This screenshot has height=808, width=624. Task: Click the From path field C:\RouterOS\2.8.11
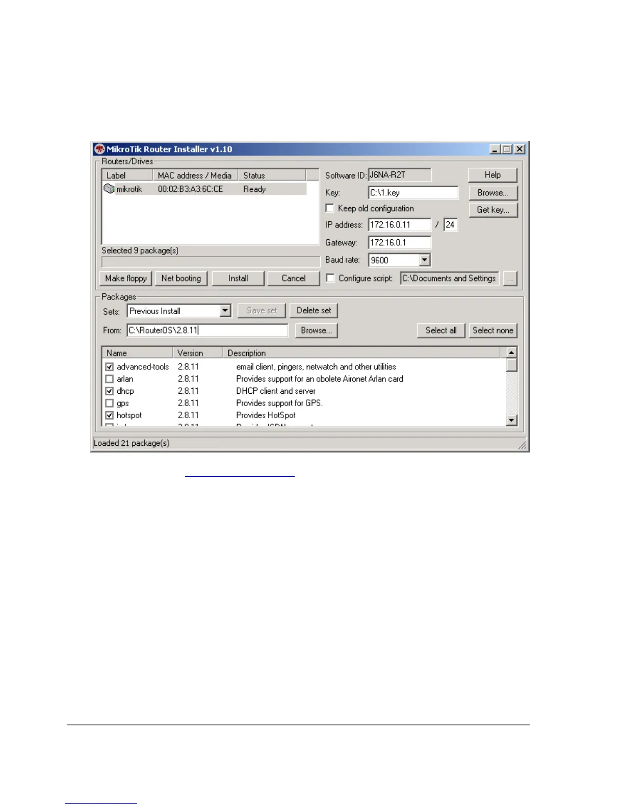[x=207, y=331]
